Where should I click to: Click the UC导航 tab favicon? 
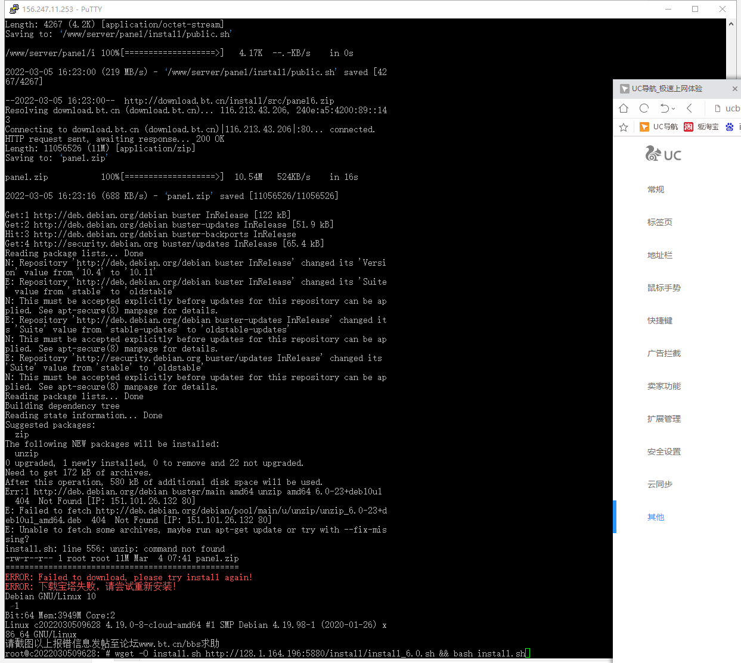pos(625,89)
